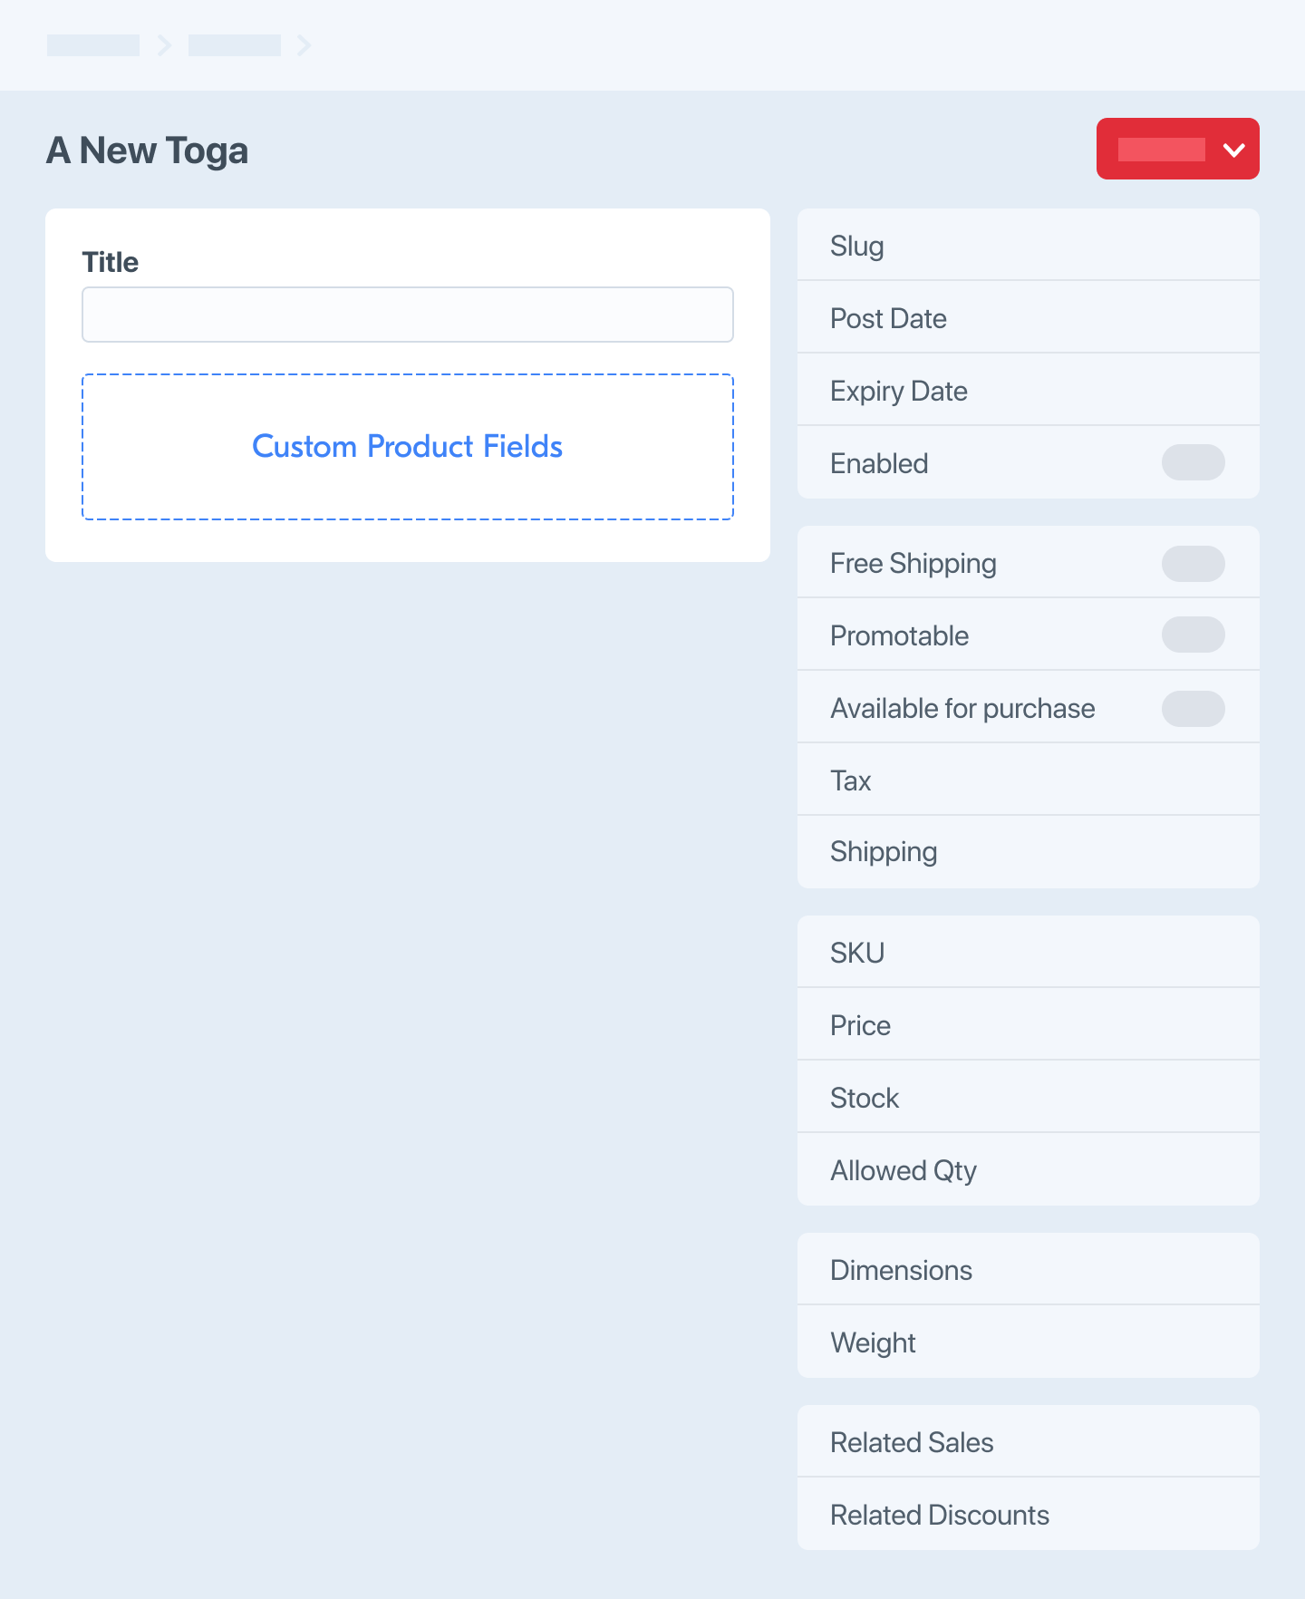Viewport: 1305px width, 1599px height.
Task: Enable Available for purchase
Action: pyautogui.click(x=1193, y=708)
